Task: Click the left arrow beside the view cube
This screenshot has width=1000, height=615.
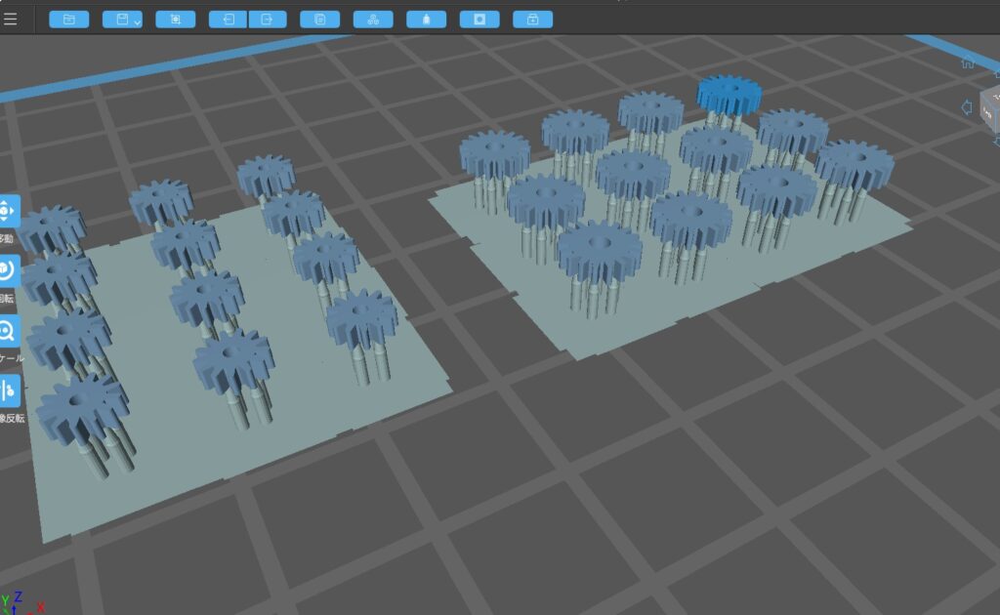Action: tap(966, 107)
